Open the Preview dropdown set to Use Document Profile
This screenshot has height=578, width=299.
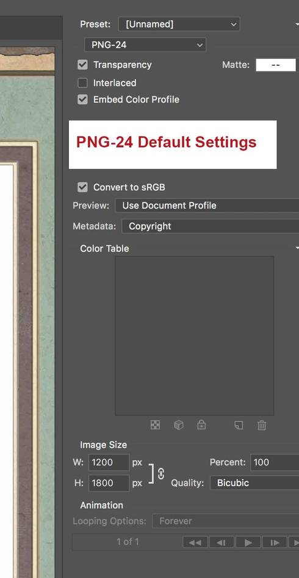[207, 206]
